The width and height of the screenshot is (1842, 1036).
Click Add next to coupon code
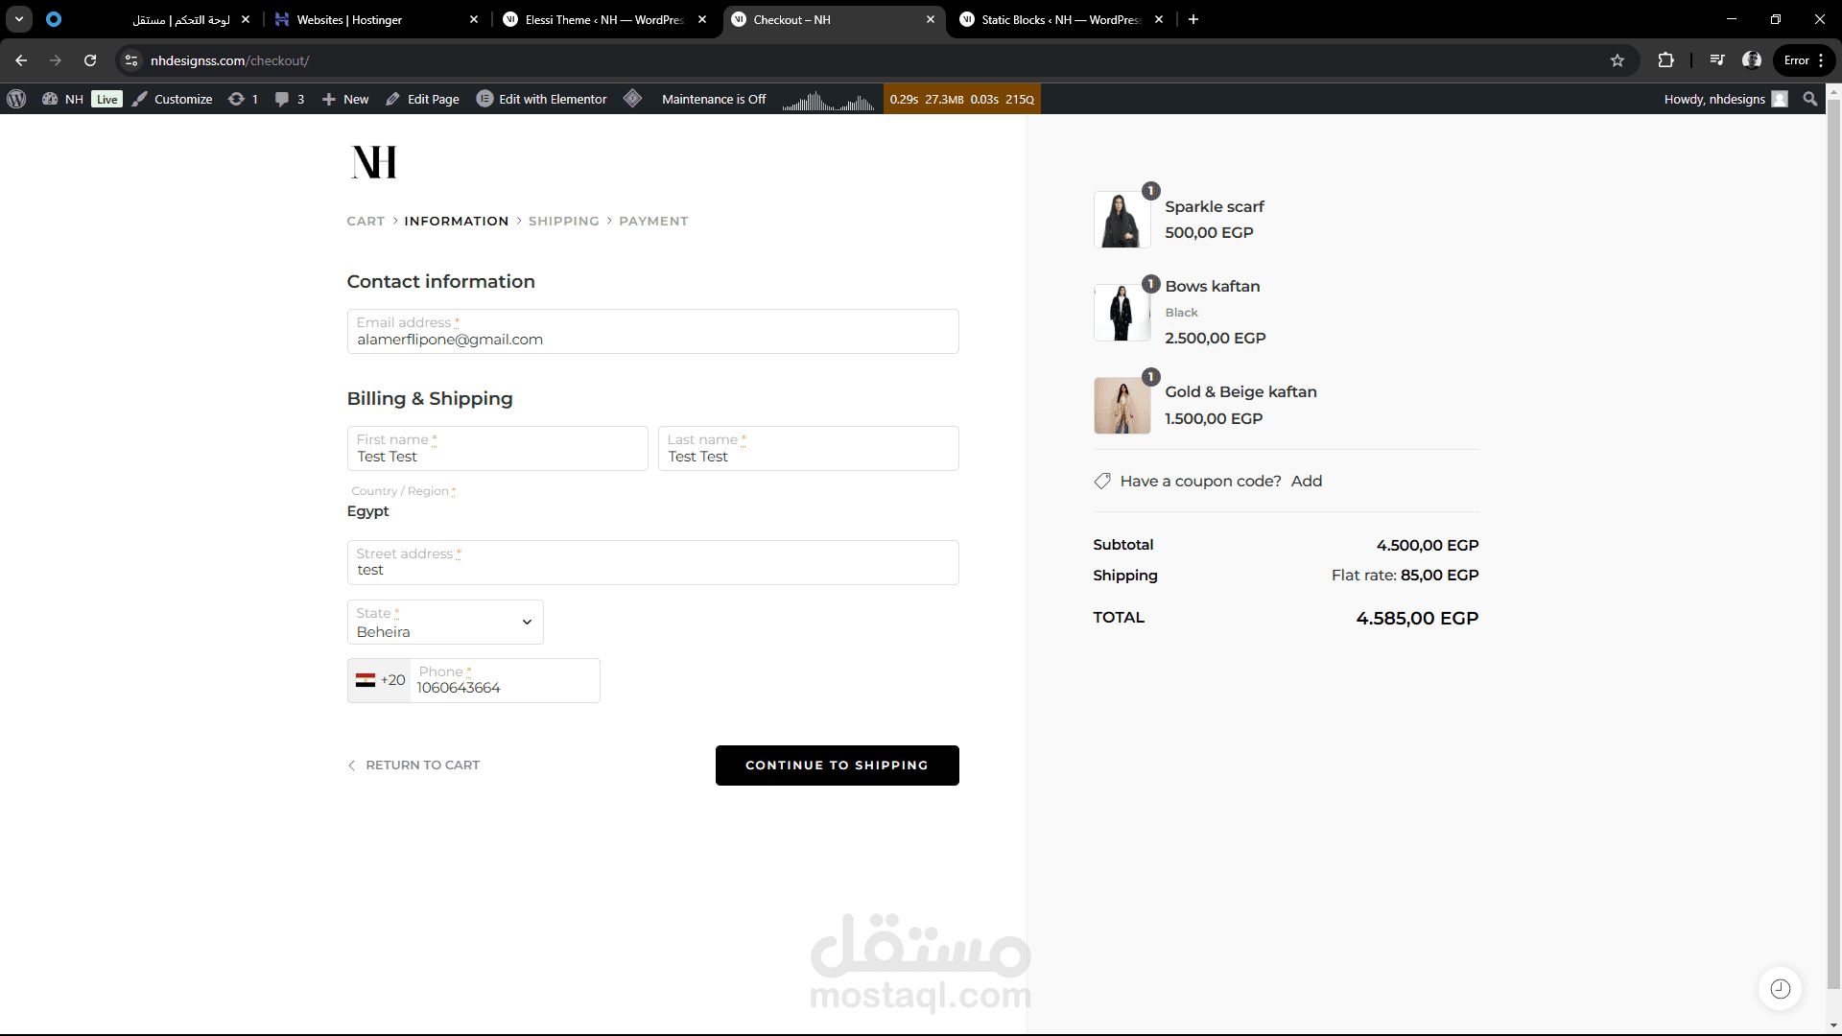point(1306,482)
